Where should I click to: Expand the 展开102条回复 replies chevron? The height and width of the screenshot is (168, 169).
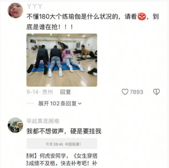coord(80,104)
